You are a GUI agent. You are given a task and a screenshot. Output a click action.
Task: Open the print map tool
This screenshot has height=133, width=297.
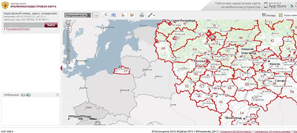142,15
